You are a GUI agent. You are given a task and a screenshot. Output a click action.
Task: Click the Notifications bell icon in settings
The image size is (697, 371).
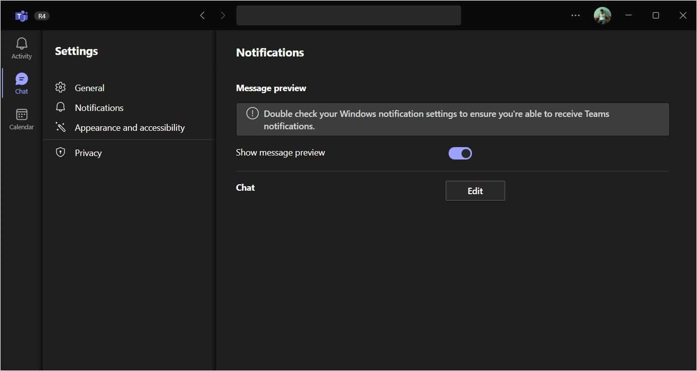[60, 107]
